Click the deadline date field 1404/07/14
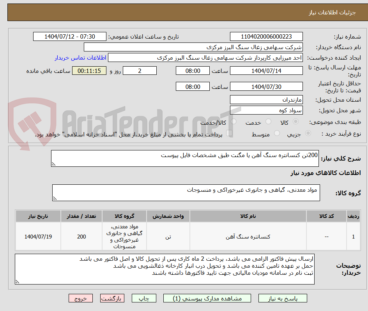This screenshot has width=368, height=311. click(266, 71)
